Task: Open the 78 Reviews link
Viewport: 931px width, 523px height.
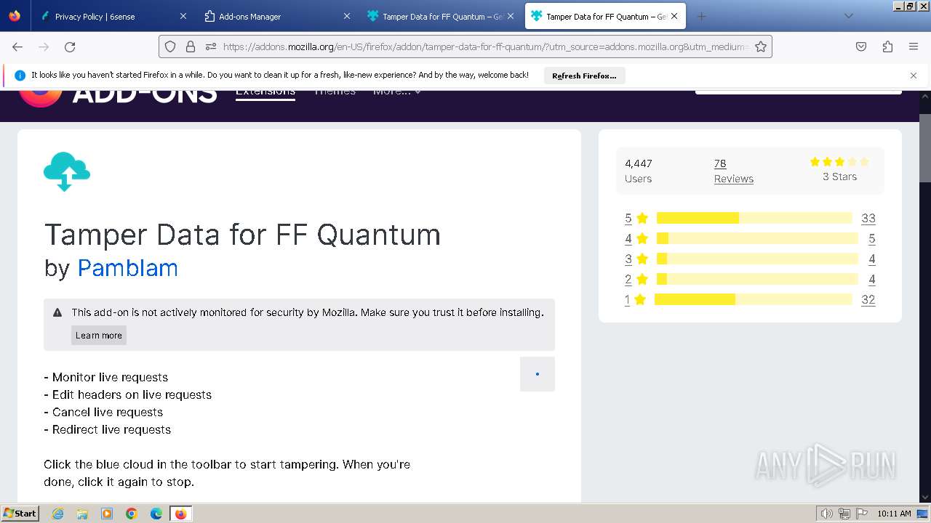Action: pos(733,171)
